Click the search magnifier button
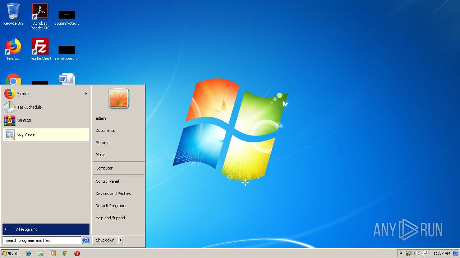Viewport: 460px width, 258px height. click(x=86, y=240)
